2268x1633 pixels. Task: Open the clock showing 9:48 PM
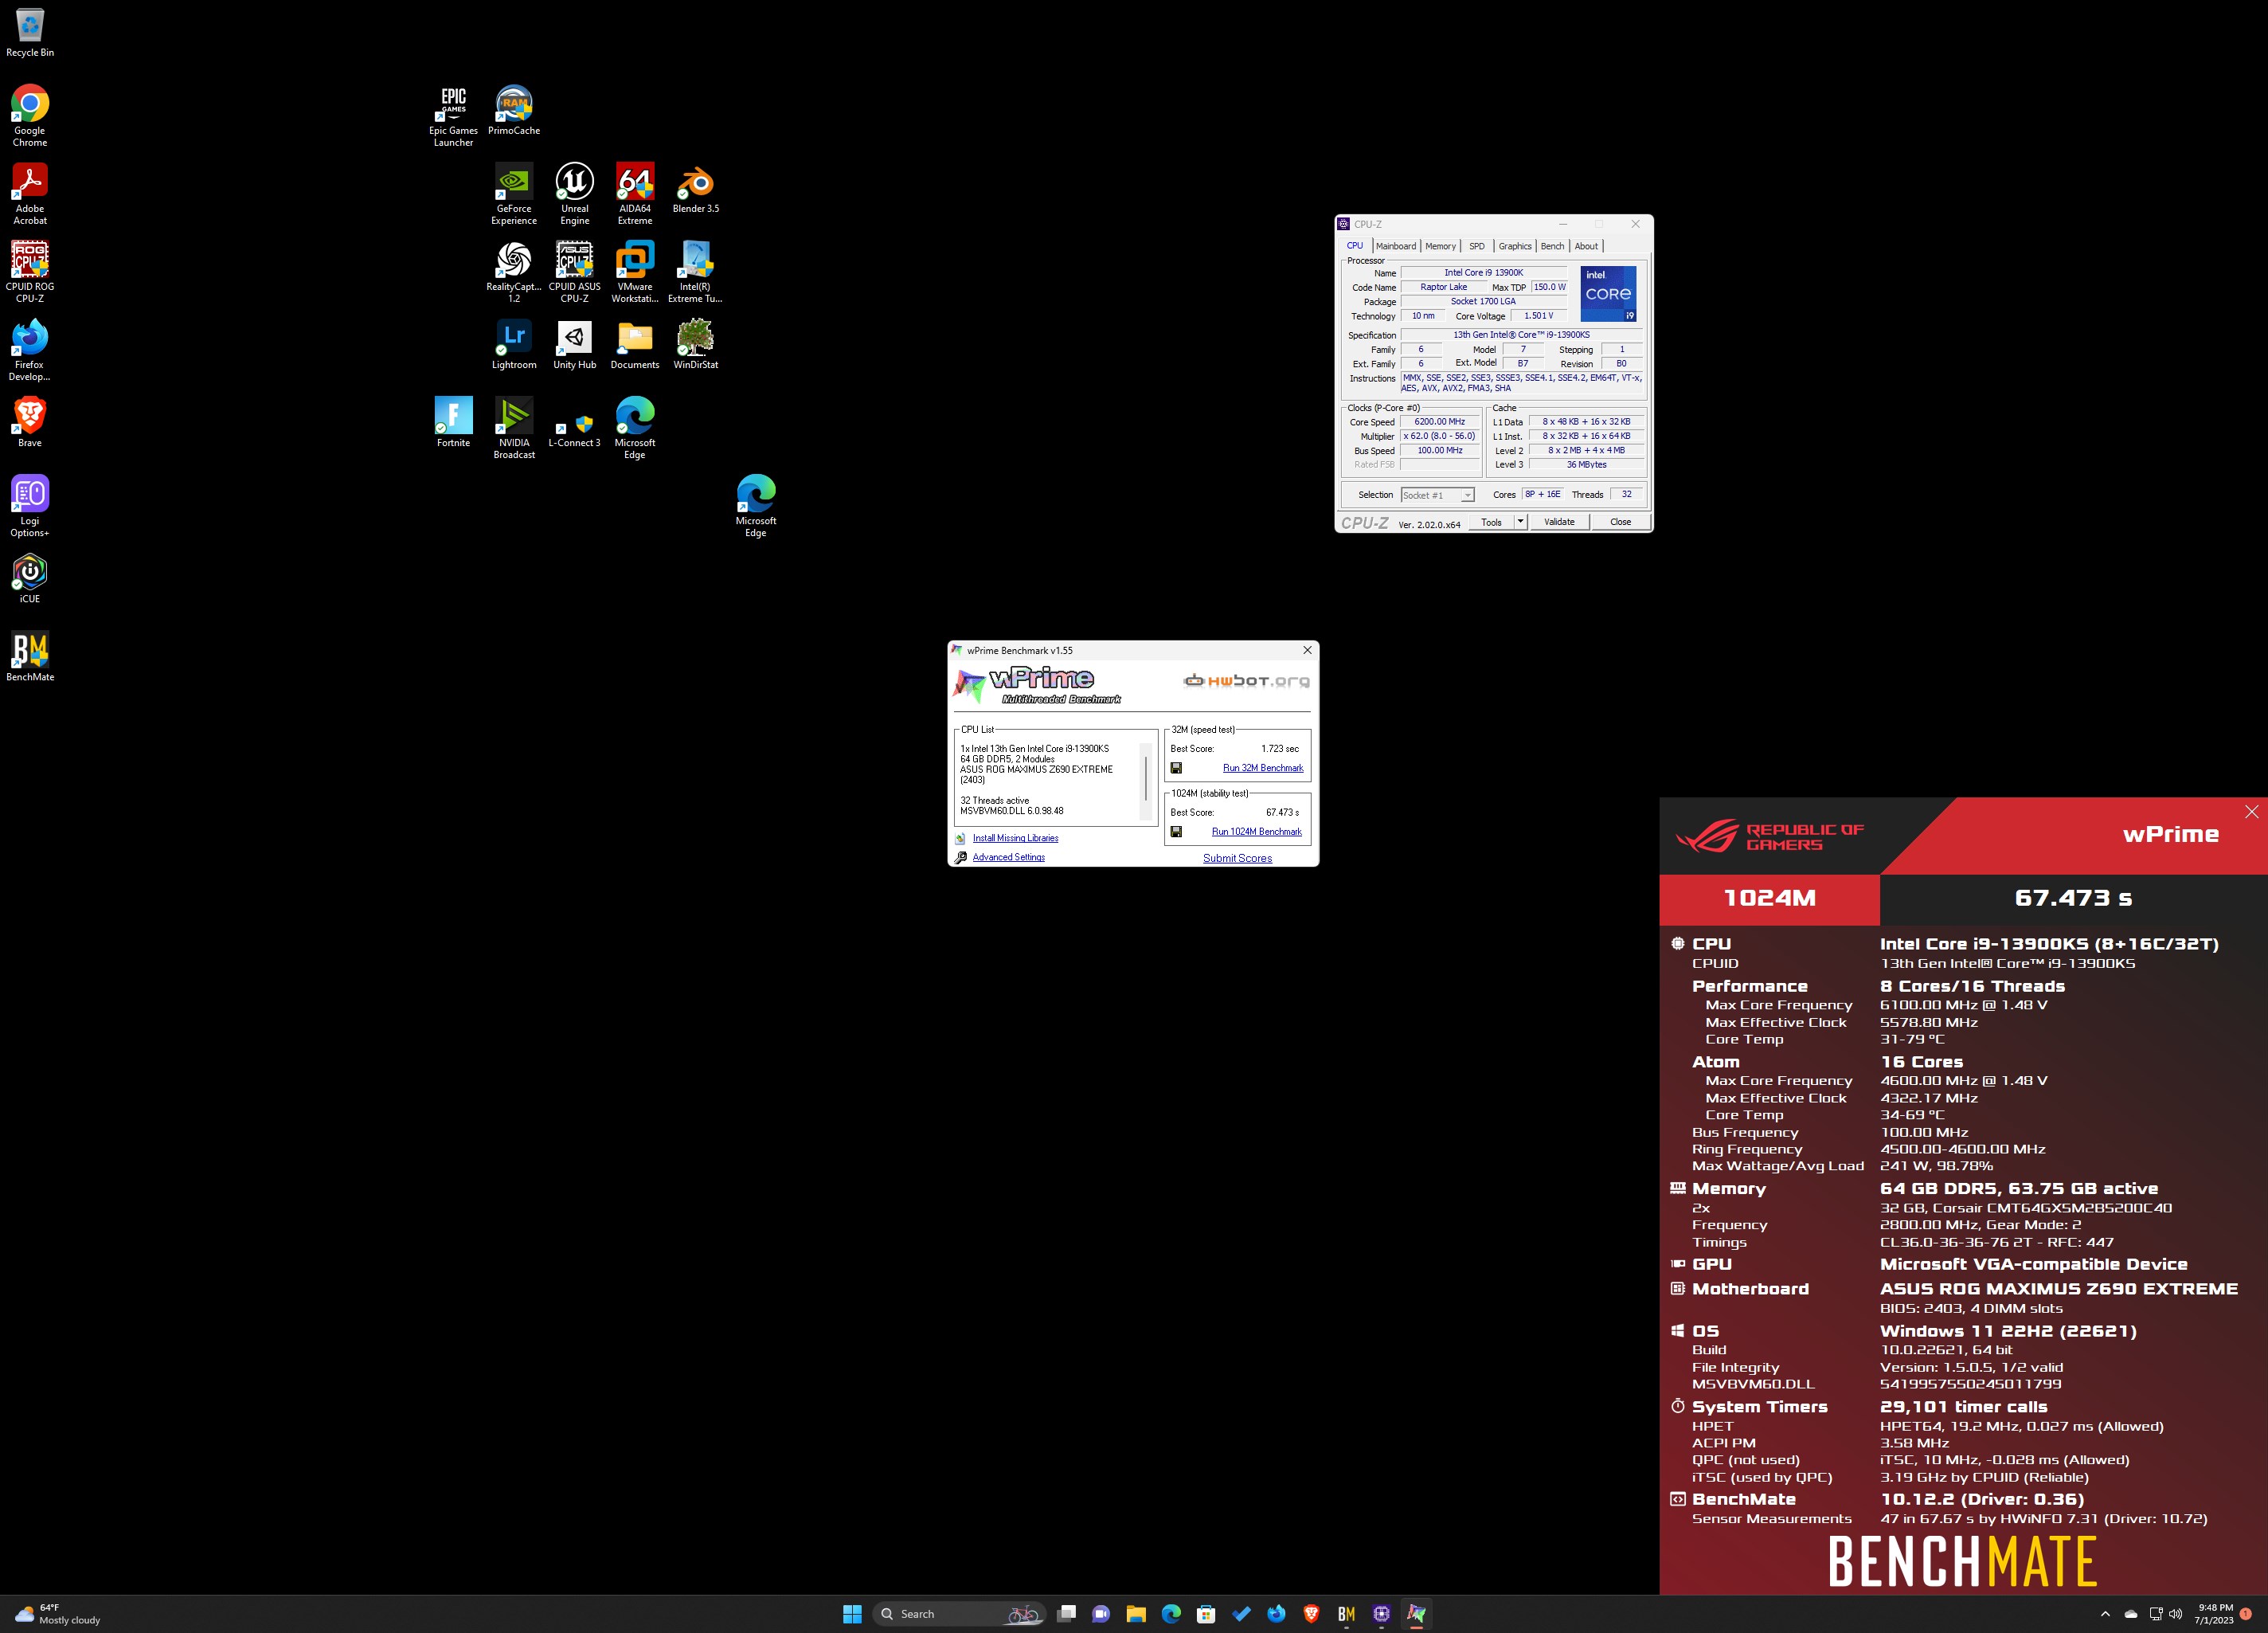point(2213,1613)
